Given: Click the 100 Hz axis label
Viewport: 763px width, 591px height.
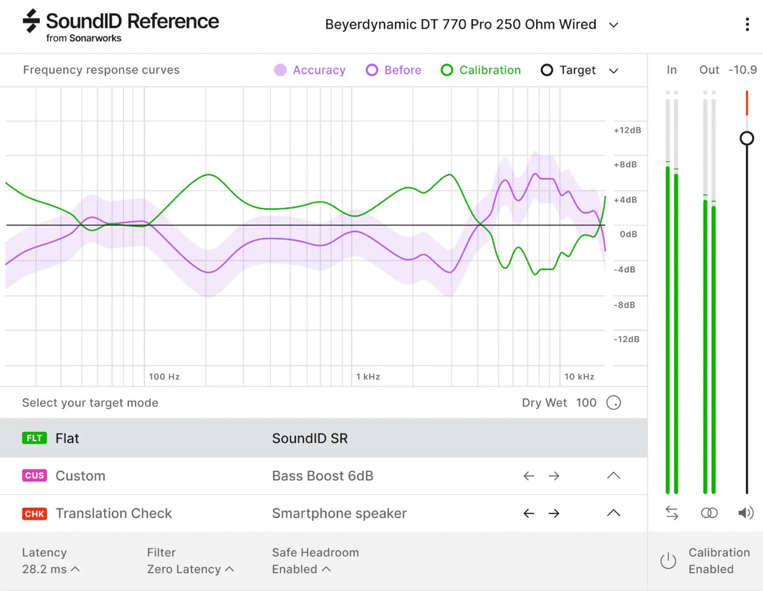Looking at the screenshot, I should [164, 377].
